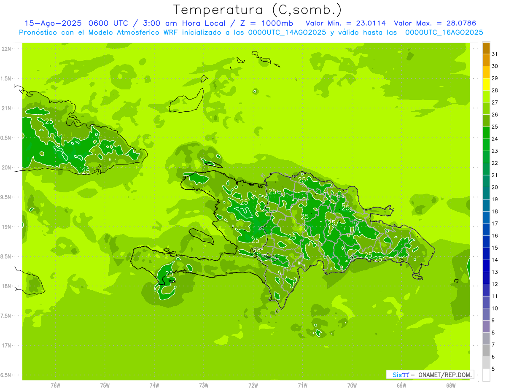
Task: Click the "20N" latitude label
Action: pos(7,167)
